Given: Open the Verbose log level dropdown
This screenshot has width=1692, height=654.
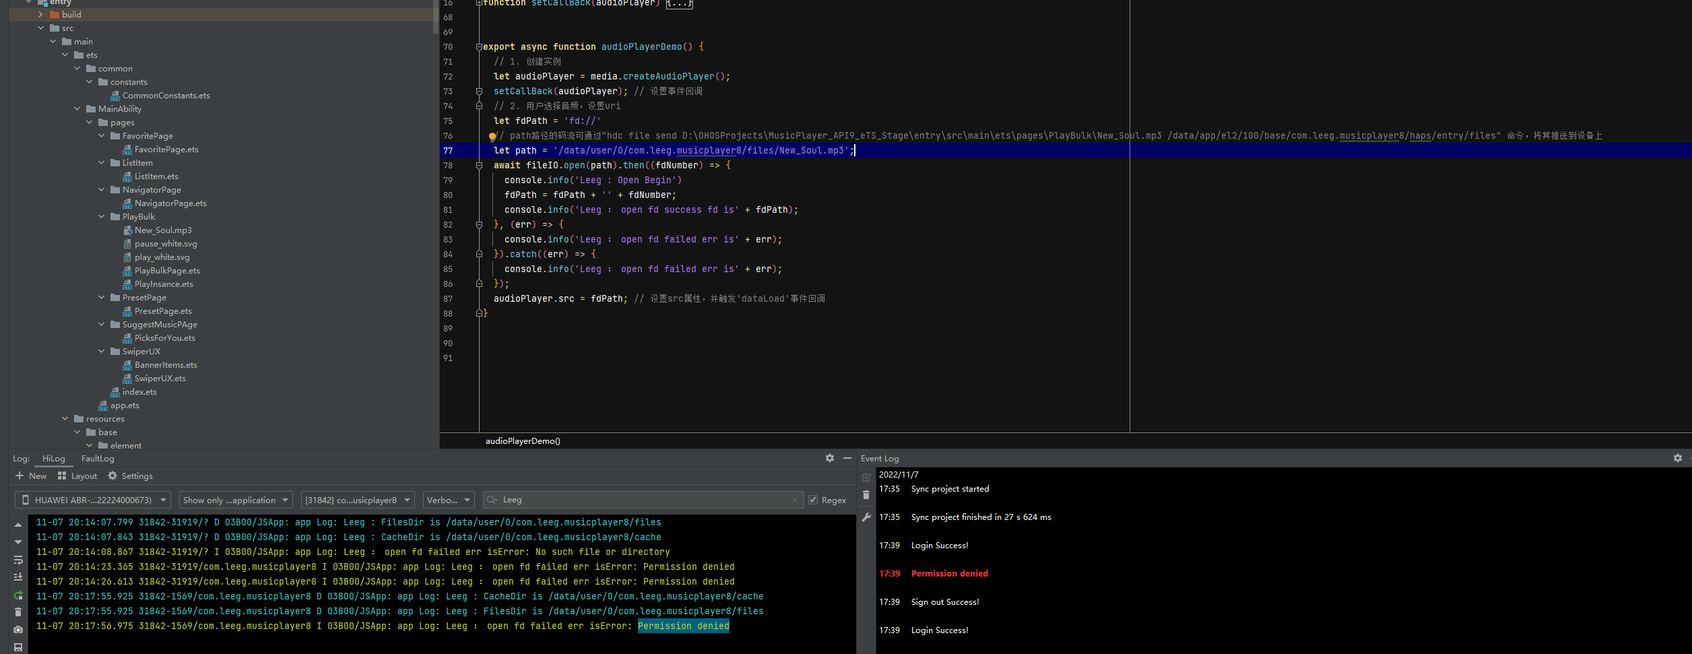Looking at the screenshot, I should (449, 500).
